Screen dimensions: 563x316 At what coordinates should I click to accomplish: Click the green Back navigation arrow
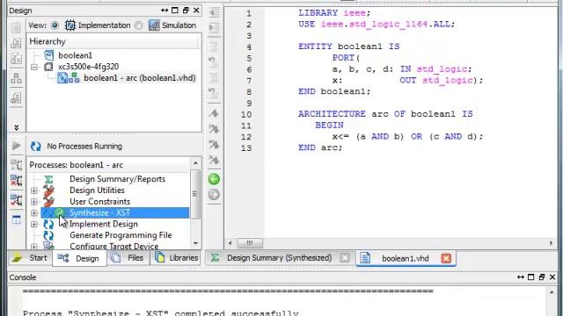(x=214, y=179)
